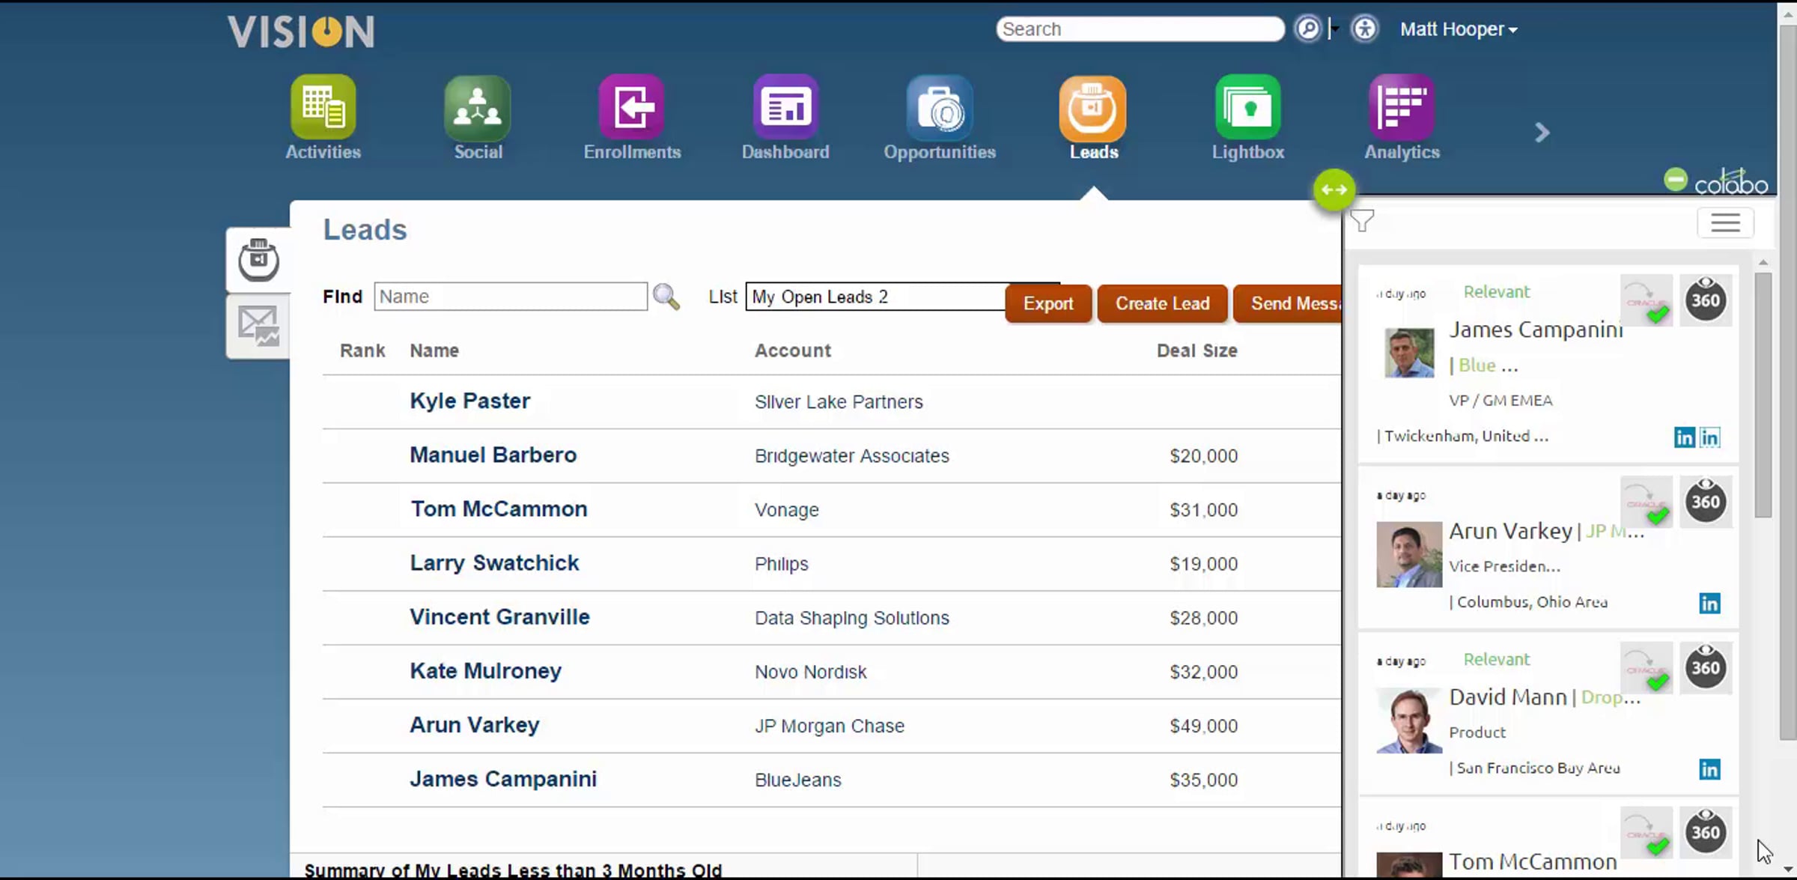The height and width of the screenshot is (880, 1797).
Task: Expand the Matt Hooper user dropdown
Action: pyautogui.click(x=1459, y=29)
